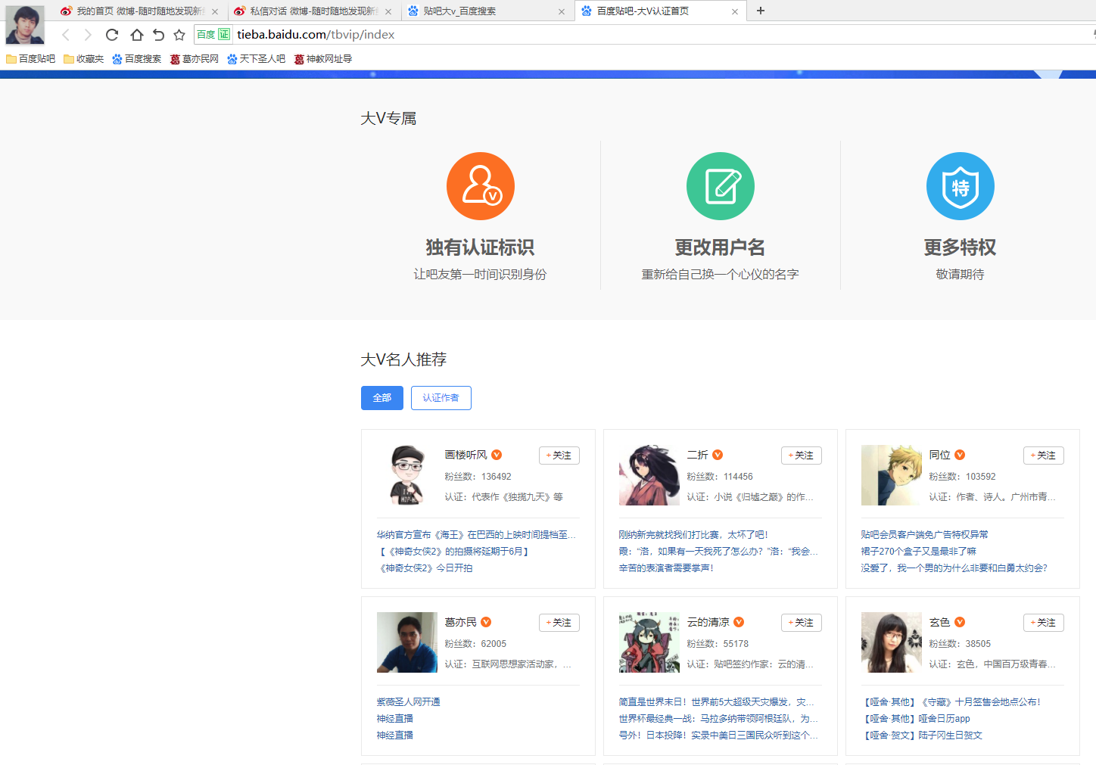Click the blue privileges shield icon
The width and height of the screenshot is (1096, 765).
tap(960, 186)
